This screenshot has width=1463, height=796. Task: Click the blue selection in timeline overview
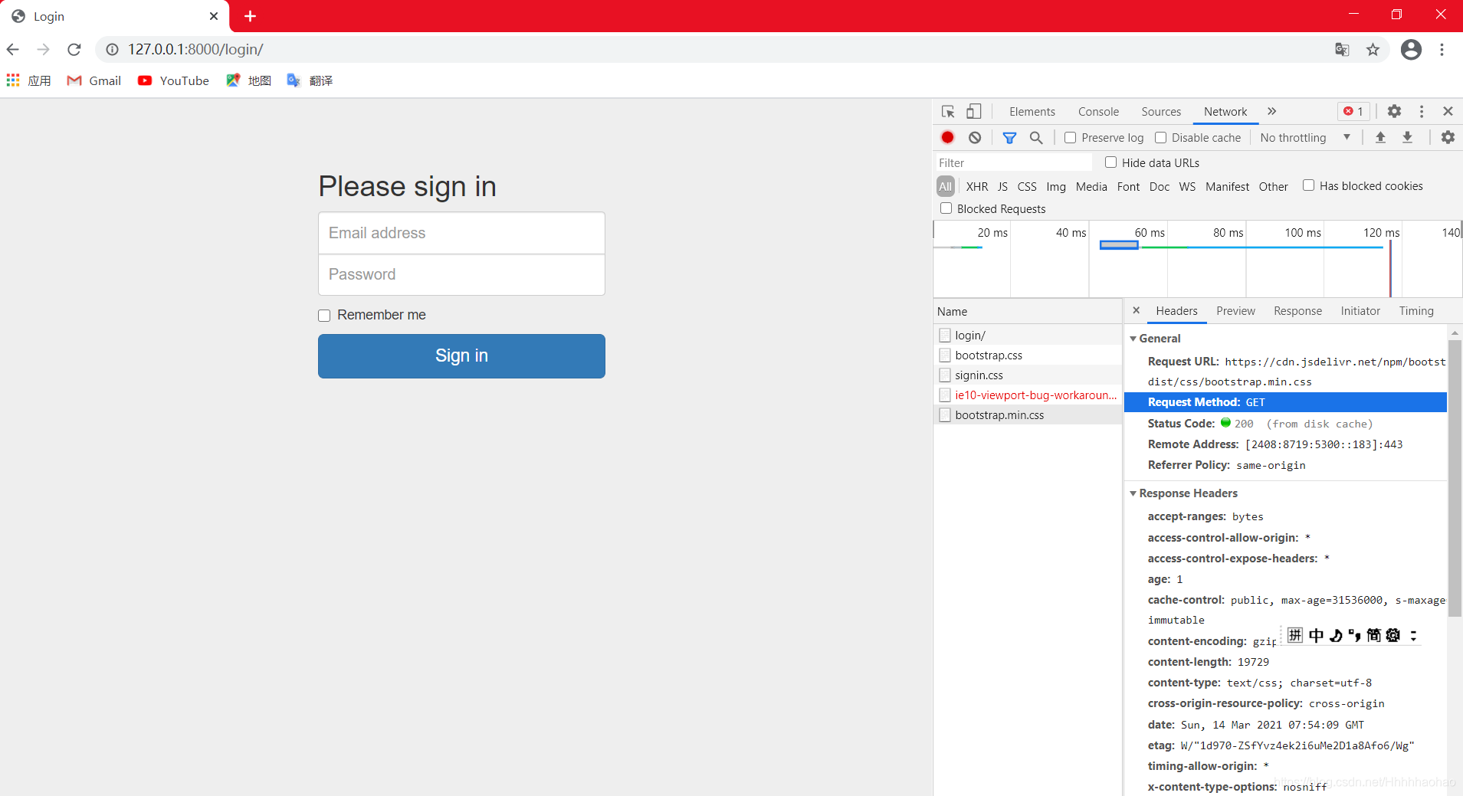point(1119,245)
